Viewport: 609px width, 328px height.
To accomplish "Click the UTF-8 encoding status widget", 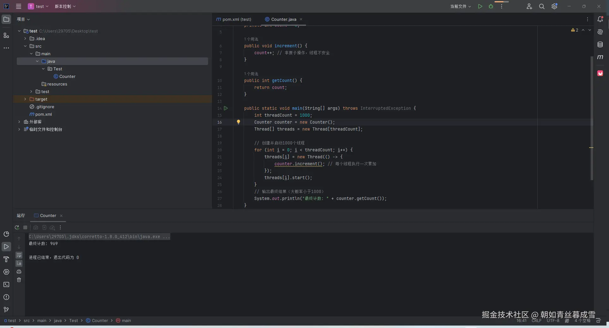I will [x=553, y=320].
